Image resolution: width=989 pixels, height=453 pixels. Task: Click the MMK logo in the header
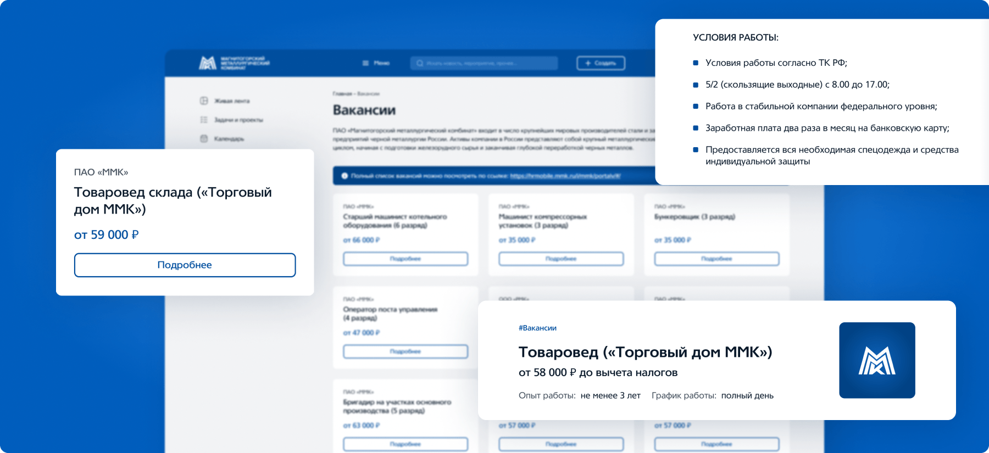pyautogui.click(x=234, y=63)
